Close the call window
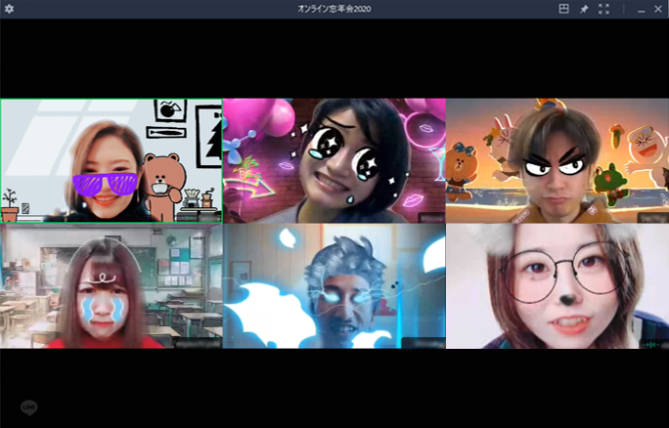This screenshot has height=428, width=669. 658,9
